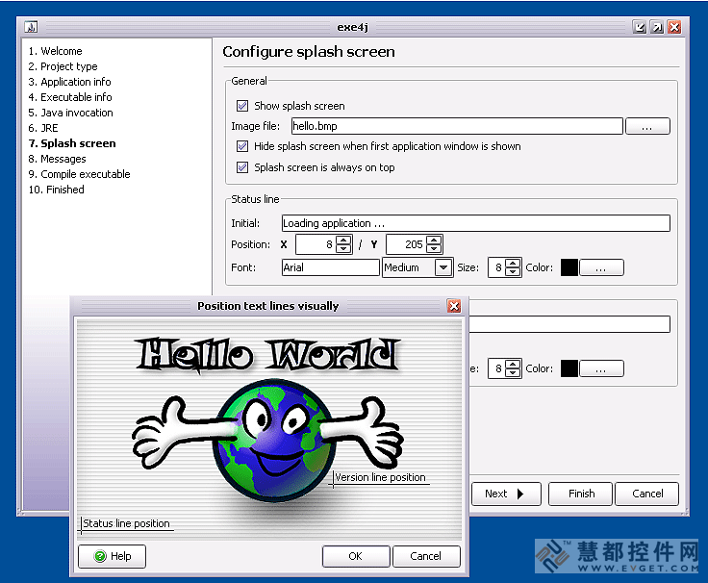The height and width of the screenshot is (583, 708).
Task: Click the Version line position marker
Action: click(x=380, y=478)
